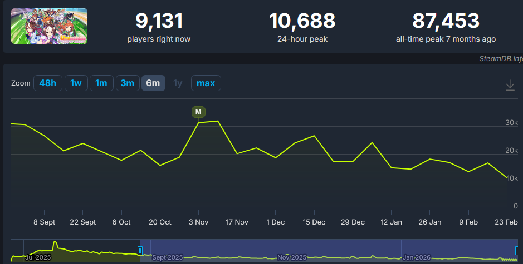523x264 pixels.
Task: Click the all-time peak 7 months ago caption
Action: pyautogui.click(x=446, y=39)
